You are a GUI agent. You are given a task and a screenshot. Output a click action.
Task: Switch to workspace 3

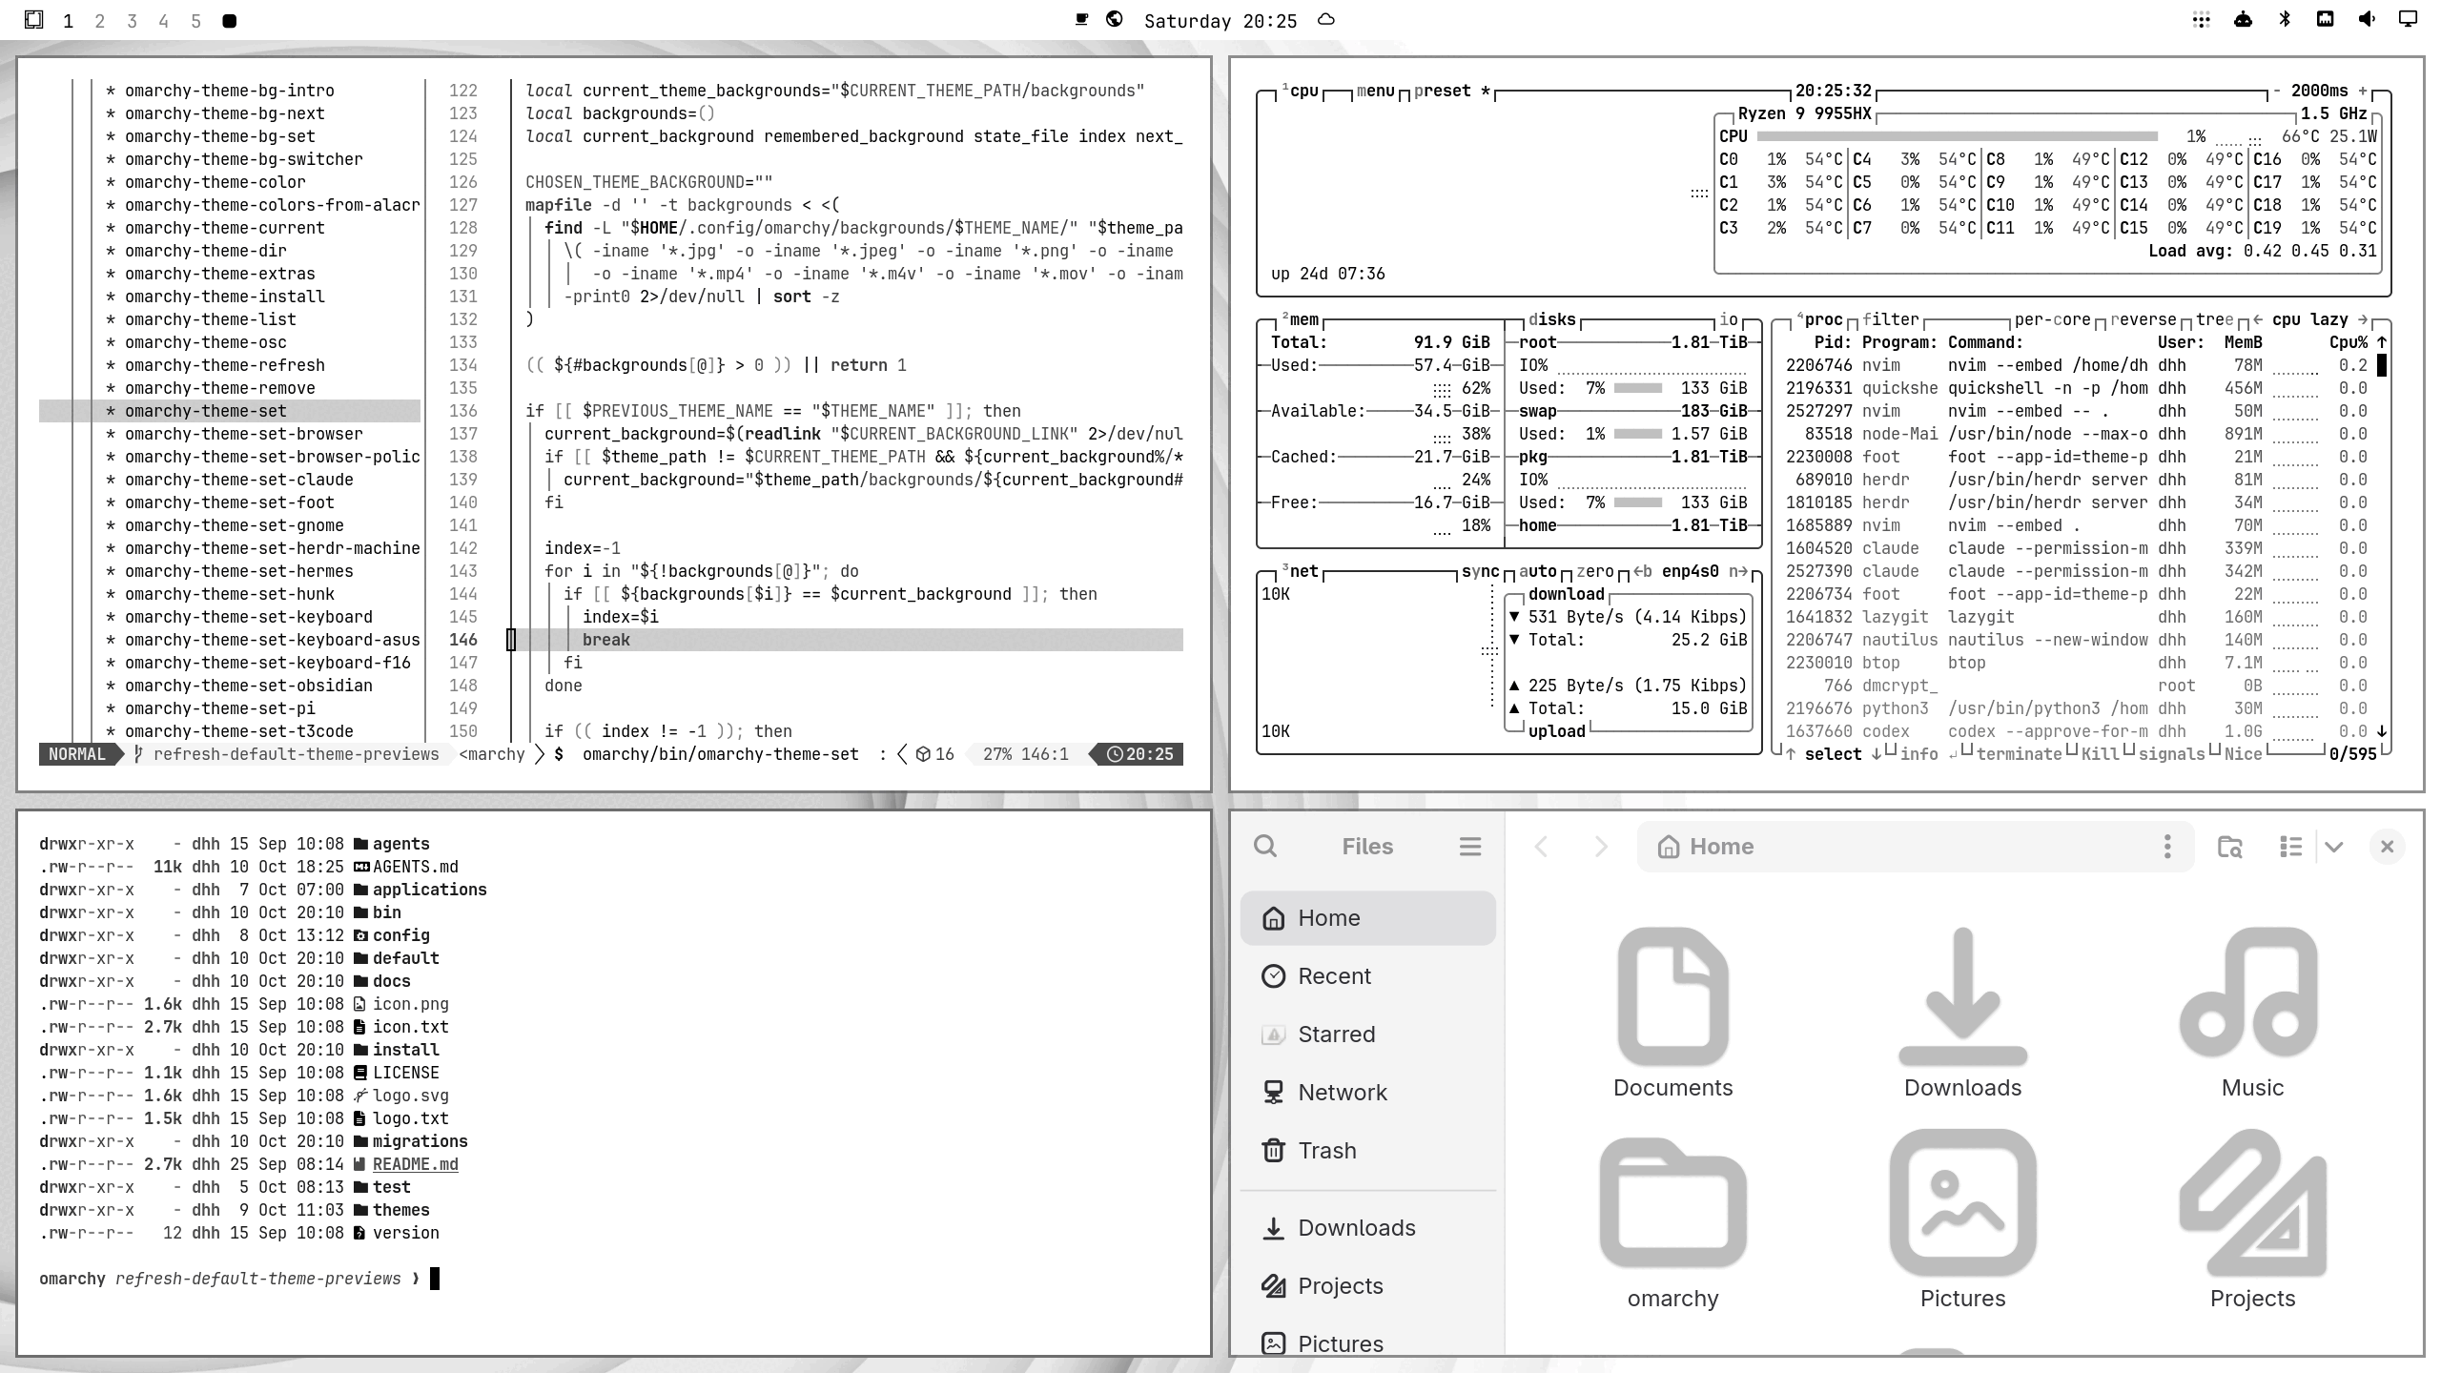pyautogui.click(x=132, y=20)
